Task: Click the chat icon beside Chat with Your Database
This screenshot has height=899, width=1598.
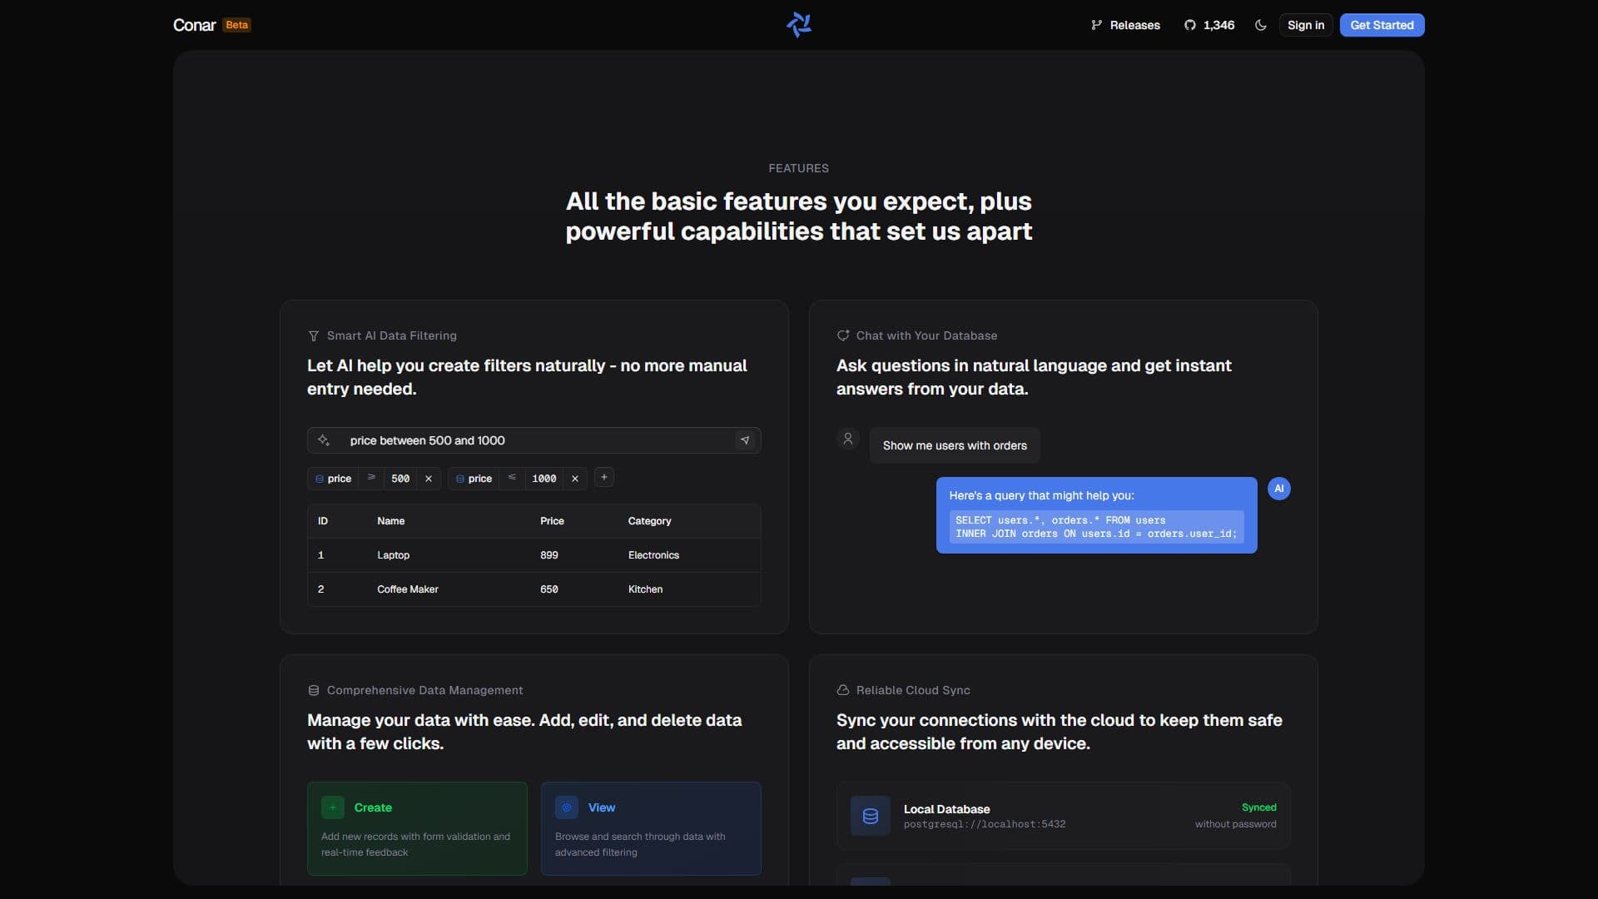Action: point(843,335)
